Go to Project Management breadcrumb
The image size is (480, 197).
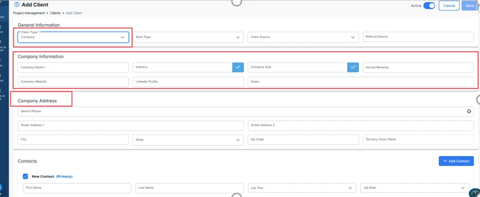[30, 13]
